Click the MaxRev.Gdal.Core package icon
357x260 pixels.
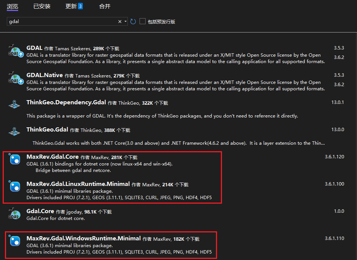(x=14, y=159)
